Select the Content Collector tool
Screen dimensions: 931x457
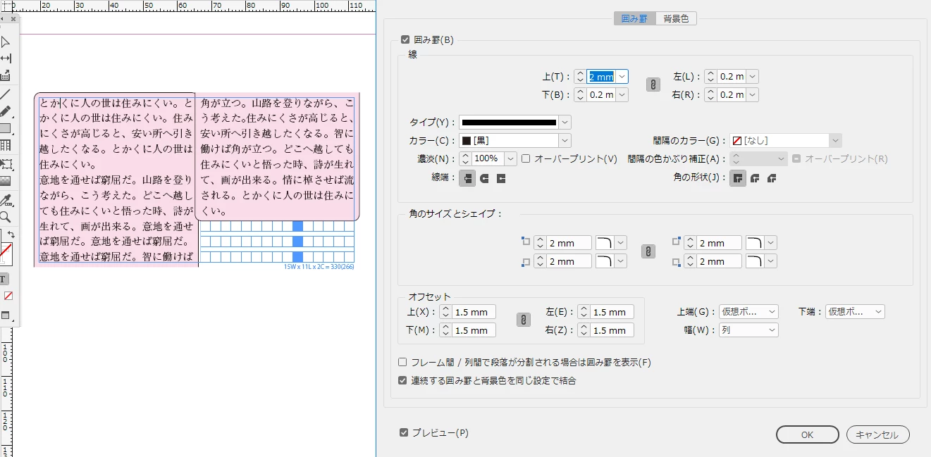click(6, 75)
